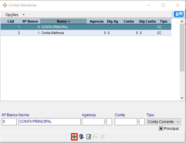Click the greyed-out save icon
Image resolution: width=186 pixels, height=143 pixels.
coord(95,137)
